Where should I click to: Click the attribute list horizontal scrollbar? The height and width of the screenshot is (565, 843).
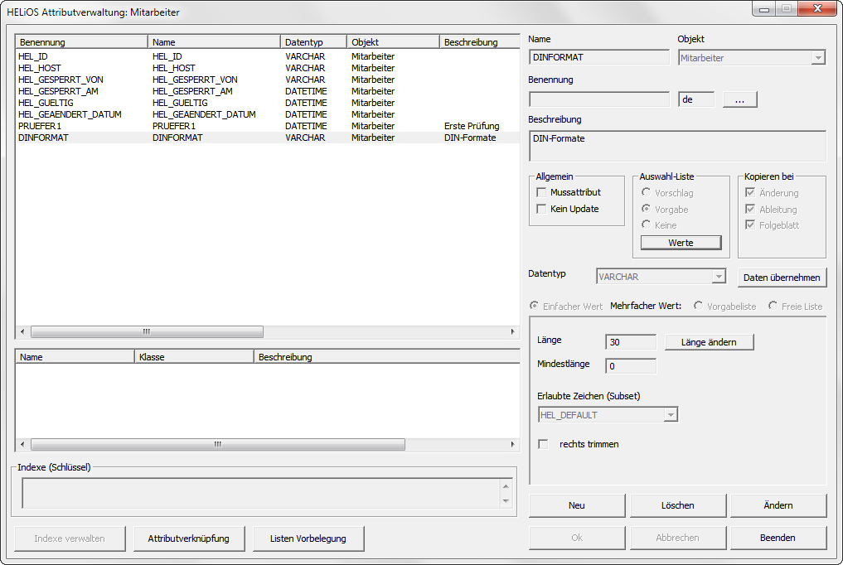tap(147, 331)
